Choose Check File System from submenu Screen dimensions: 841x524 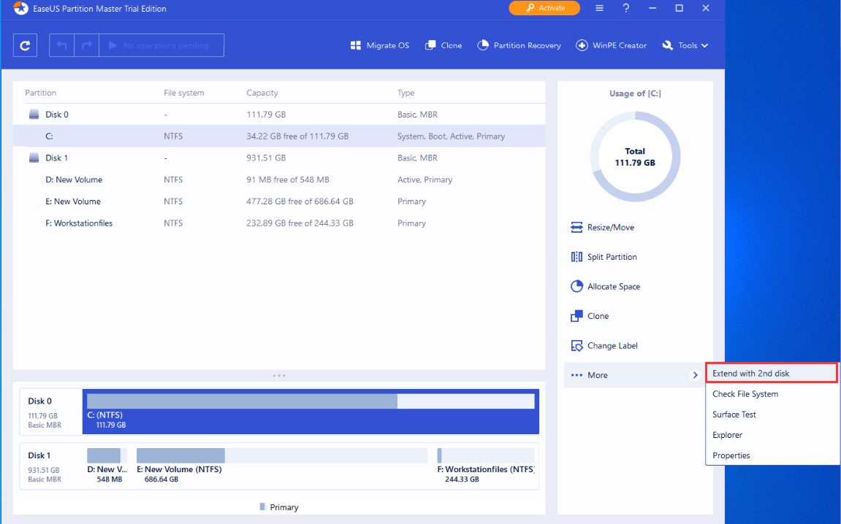[745, 394]
